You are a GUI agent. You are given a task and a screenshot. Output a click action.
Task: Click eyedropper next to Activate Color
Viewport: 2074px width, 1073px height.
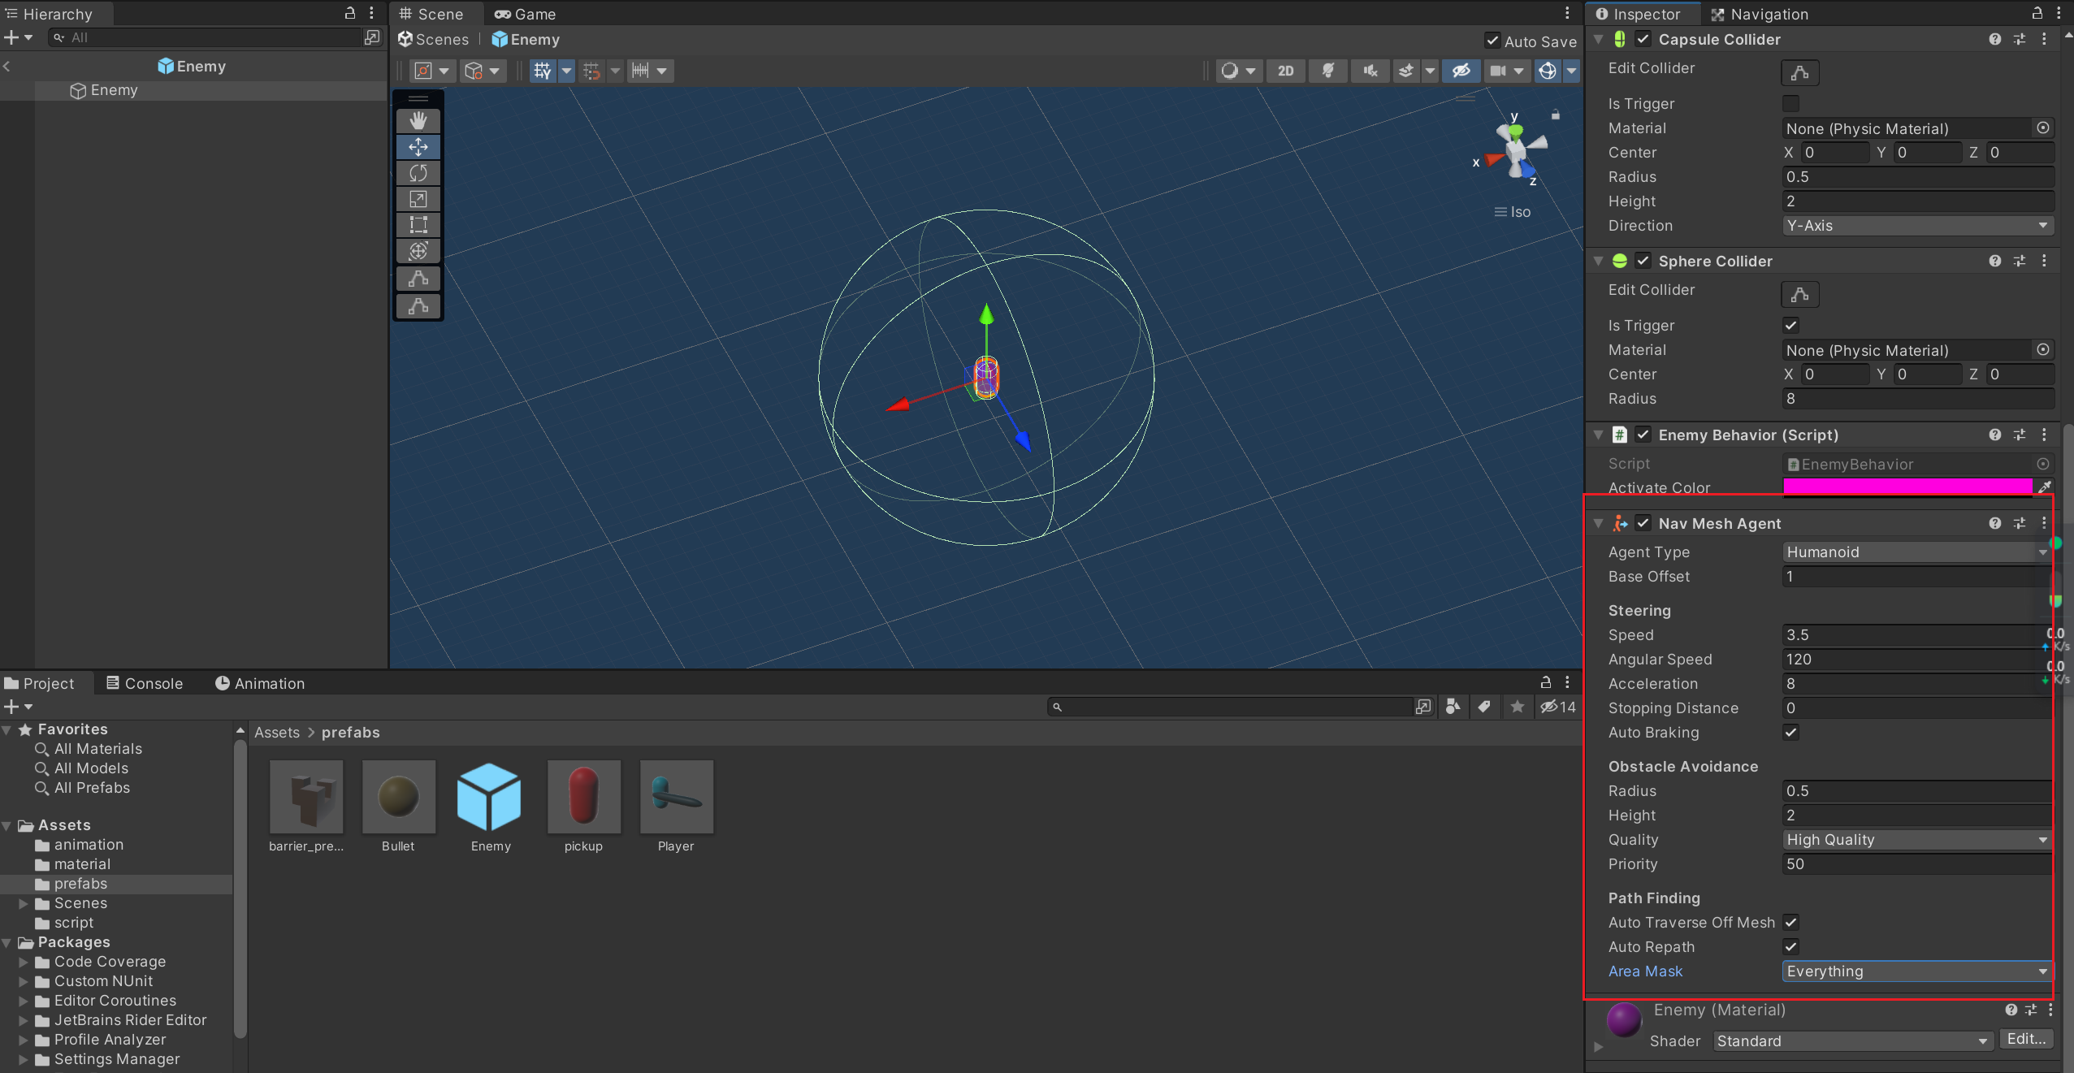[x=2045, y=487]
